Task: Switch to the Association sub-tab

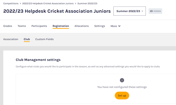Action: (11, 39)
